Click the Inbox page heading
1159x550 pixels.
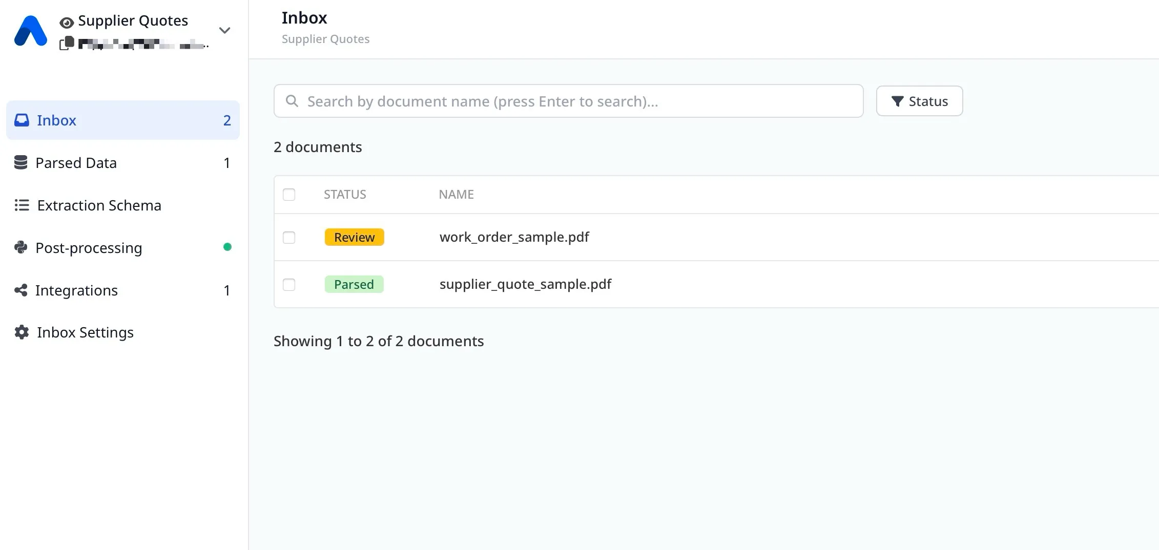point(304,18)
